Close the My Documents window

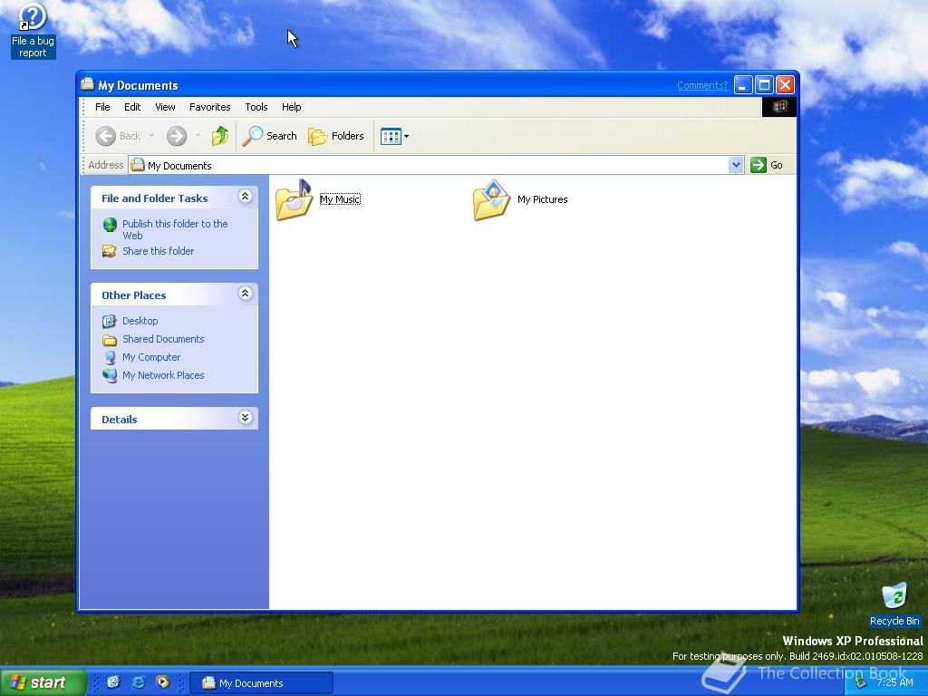pos(785,85)
